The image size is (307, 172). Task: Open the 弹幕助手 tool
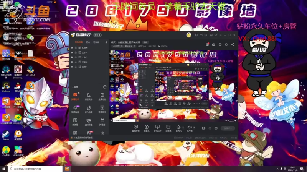pos(75,97)
